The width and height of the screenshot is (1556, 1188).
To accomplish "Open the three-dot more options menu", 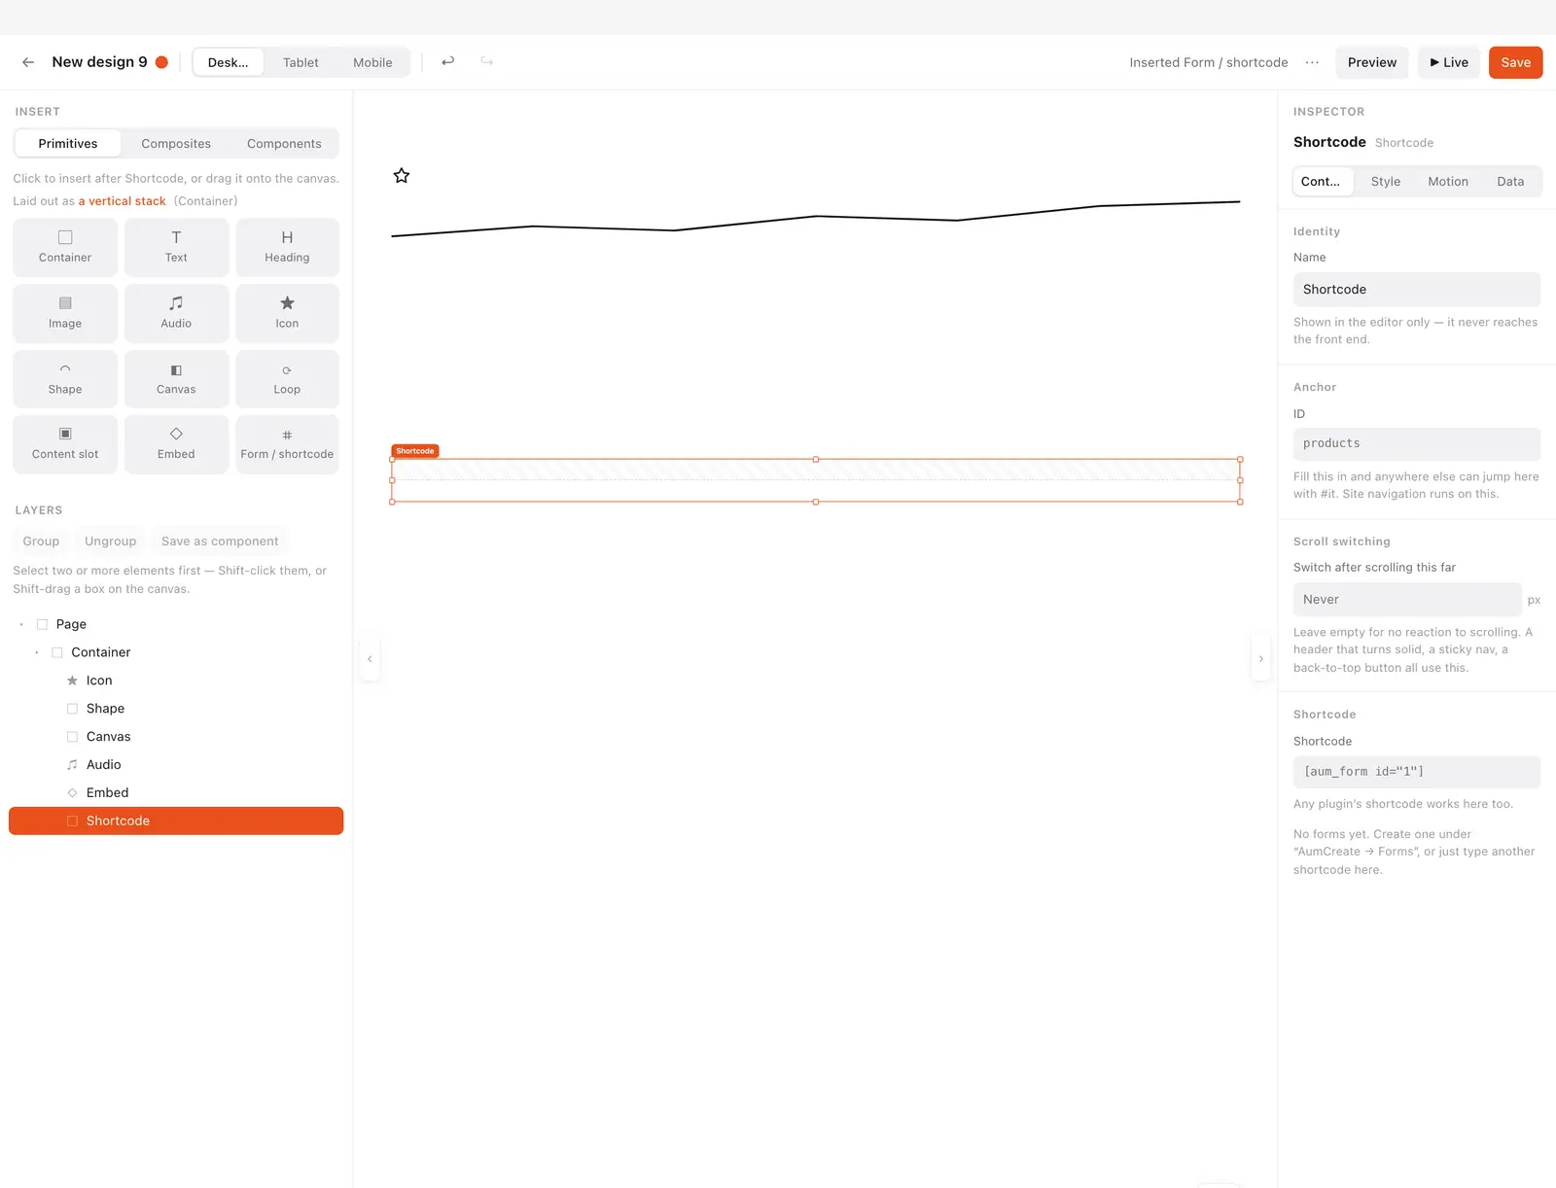I will [x=1312, y=62].
